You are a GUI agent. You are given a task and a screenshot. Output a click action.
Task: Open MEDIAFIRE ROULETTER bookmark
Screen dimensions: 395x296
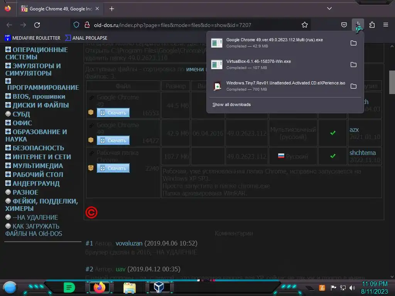point(32,38)
